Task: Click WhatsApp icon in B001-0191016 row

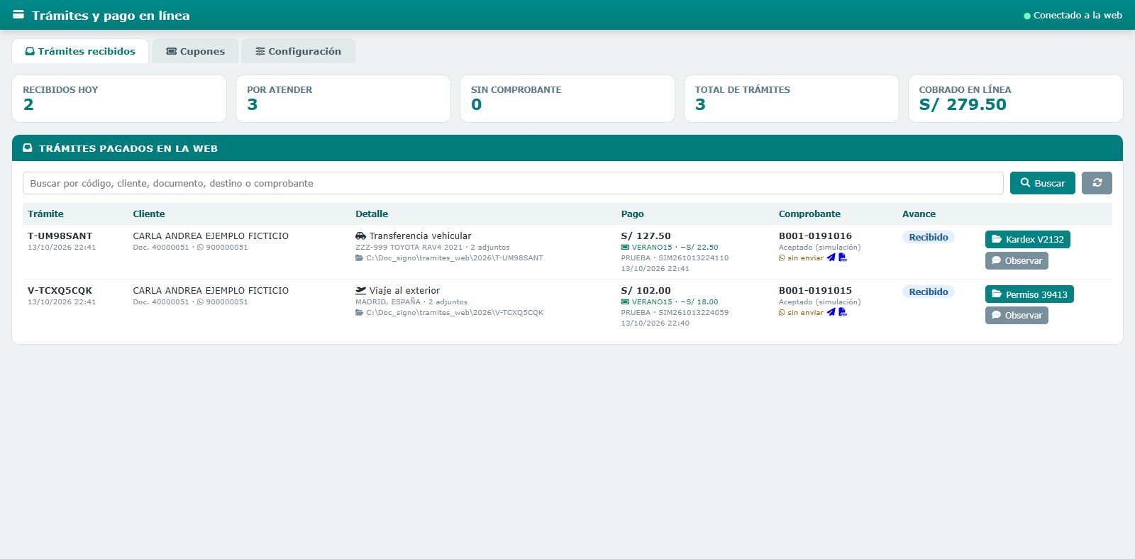Action: point(782,258)
